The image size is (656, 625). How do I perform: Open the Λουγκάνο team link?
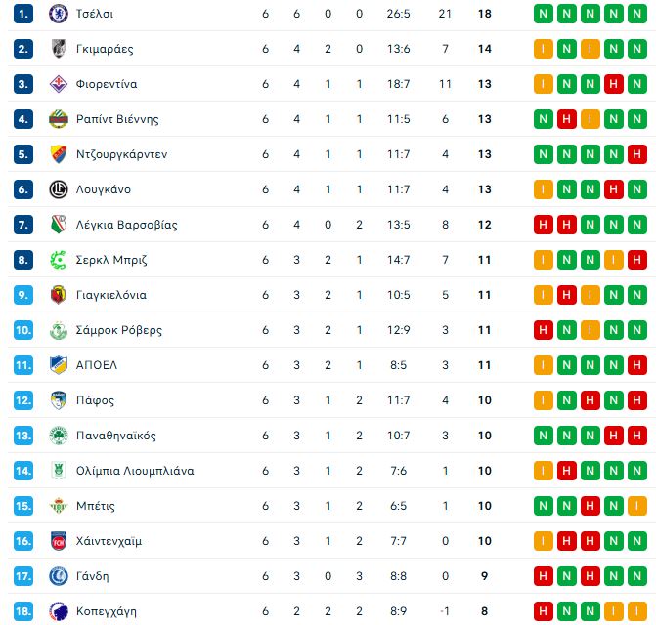coord(103,189)
